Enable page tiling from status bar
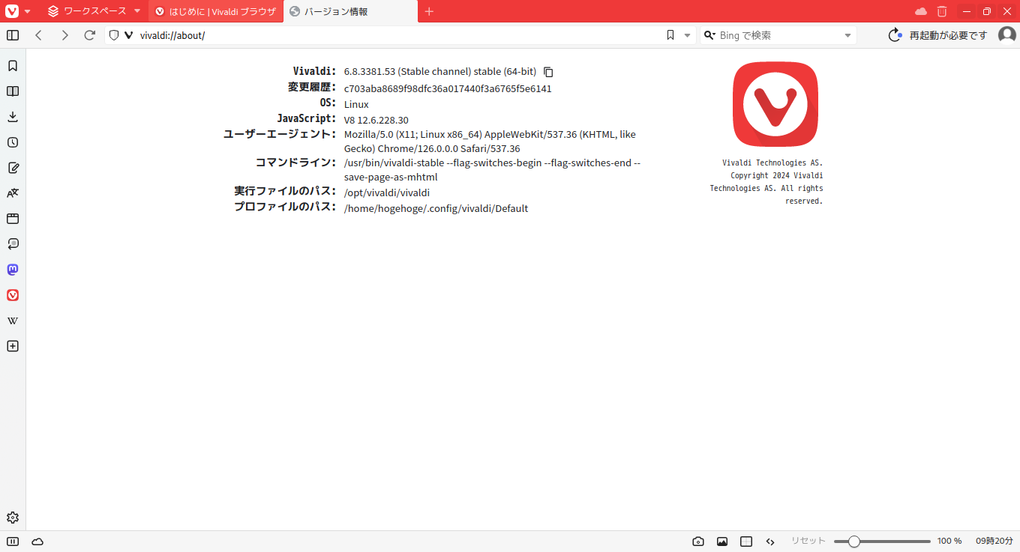The image size is (1020, 552). 746,541
